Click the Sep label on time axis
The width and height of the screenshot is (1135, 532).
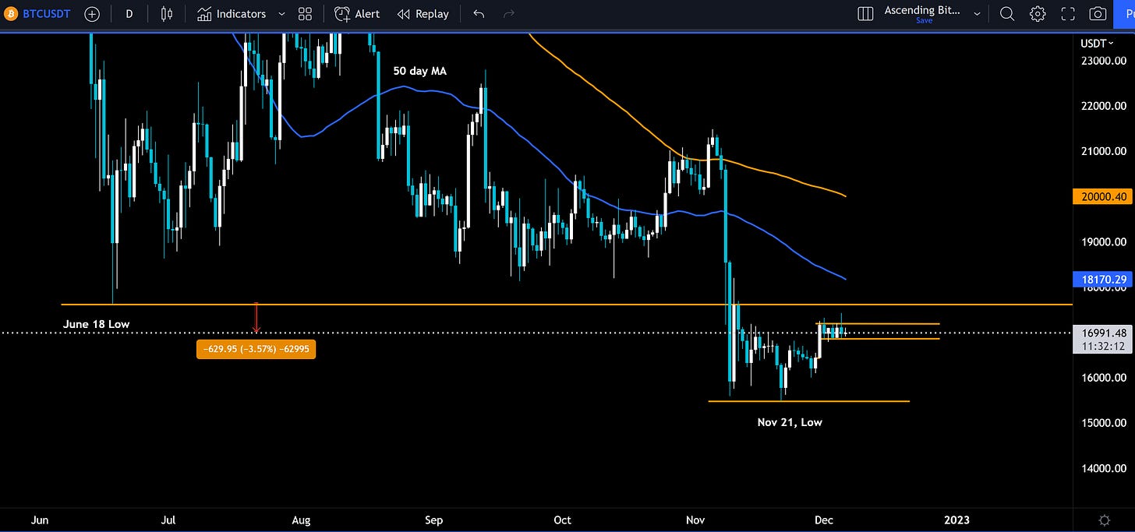click(434, 520)
